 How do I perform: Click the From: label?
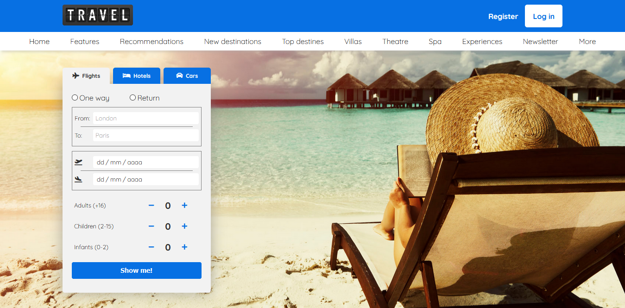(x=82, y=118)
